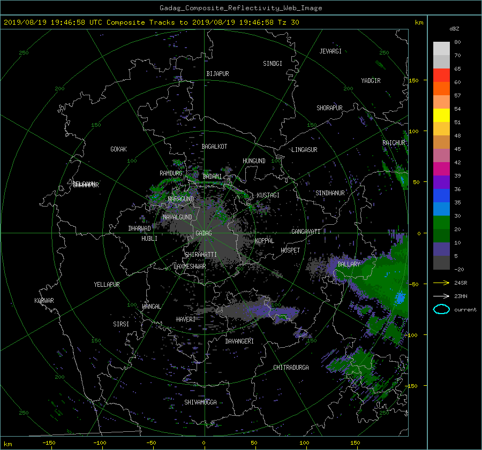The image size is (482, 450).
Task: Click the pink 45 dBZ legend swatch
Action: point(441,155)
